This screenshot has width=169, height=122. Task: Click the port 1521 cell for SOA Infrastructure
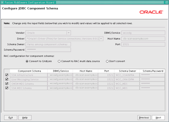click(106, 75)
